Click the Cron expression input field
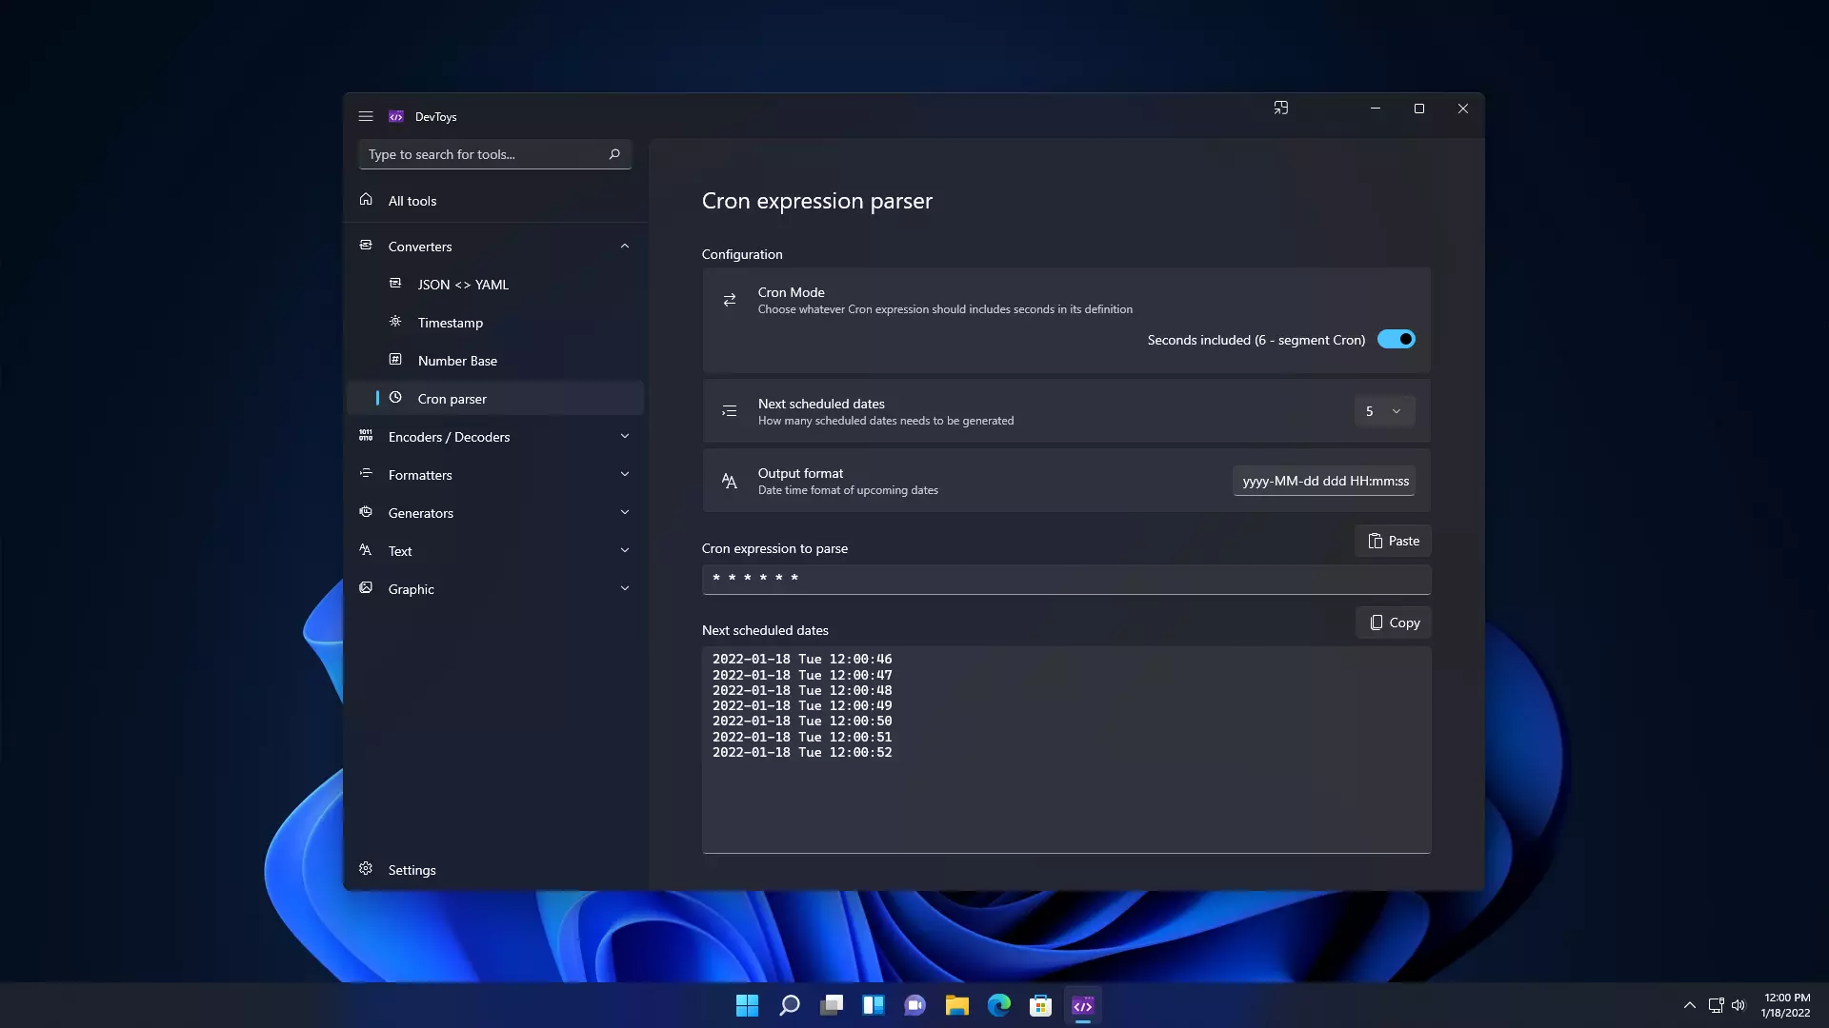This screenshot has width=1829, height=1028. click(x=1066, y=579)
